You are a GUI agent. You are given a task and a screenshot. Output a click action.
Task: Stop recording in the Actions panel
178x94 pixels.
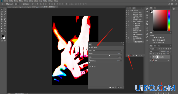pos(128,55)
